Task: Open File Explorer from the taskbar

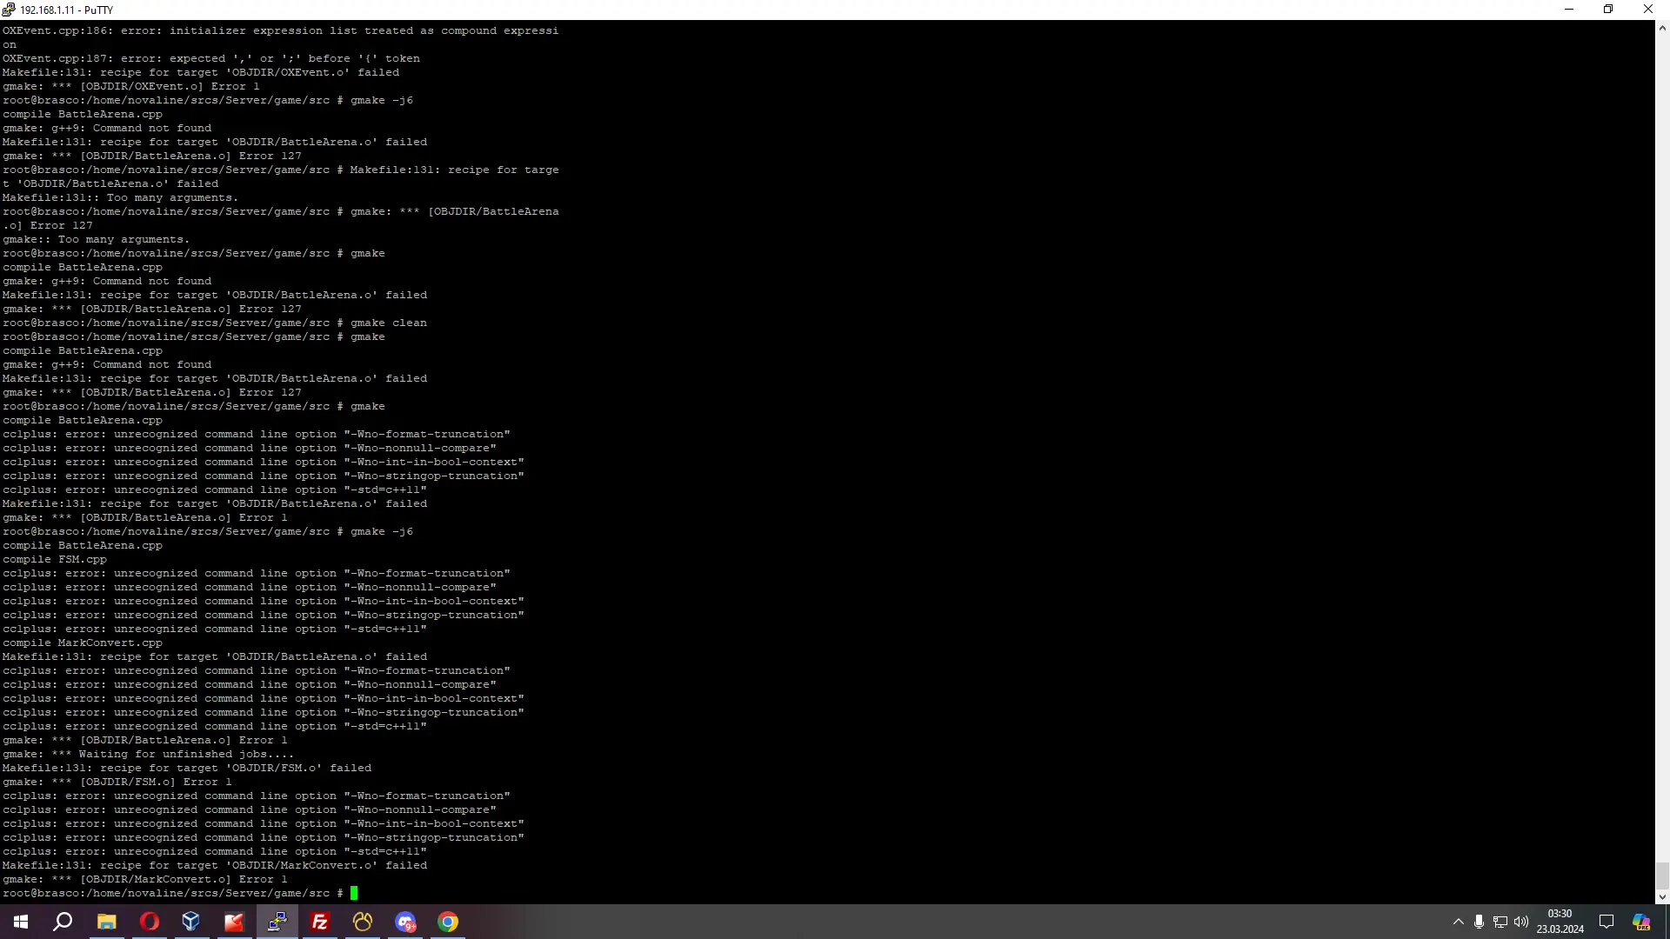Action: (106, 922)
